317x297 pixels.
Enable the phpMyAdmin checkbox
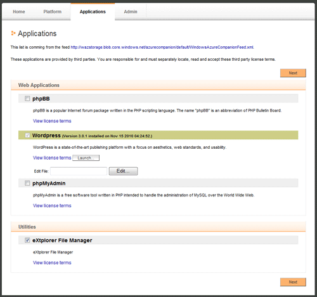coord(27,183)
